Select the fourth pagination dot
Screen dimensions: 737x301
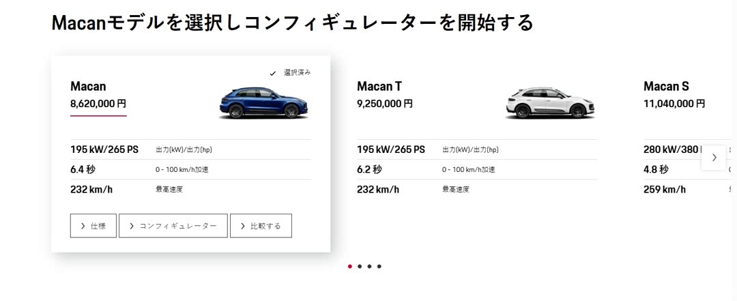pyautogui.click(x=379, y=266)
